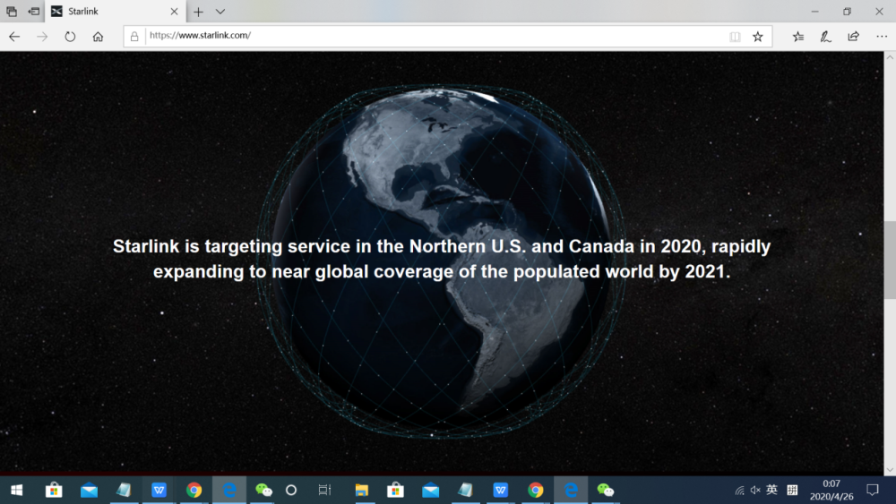The width and height of the screenshot is (896, 504).
Task: Add notes with the pen icon
Action: click(x=826, y=37)
